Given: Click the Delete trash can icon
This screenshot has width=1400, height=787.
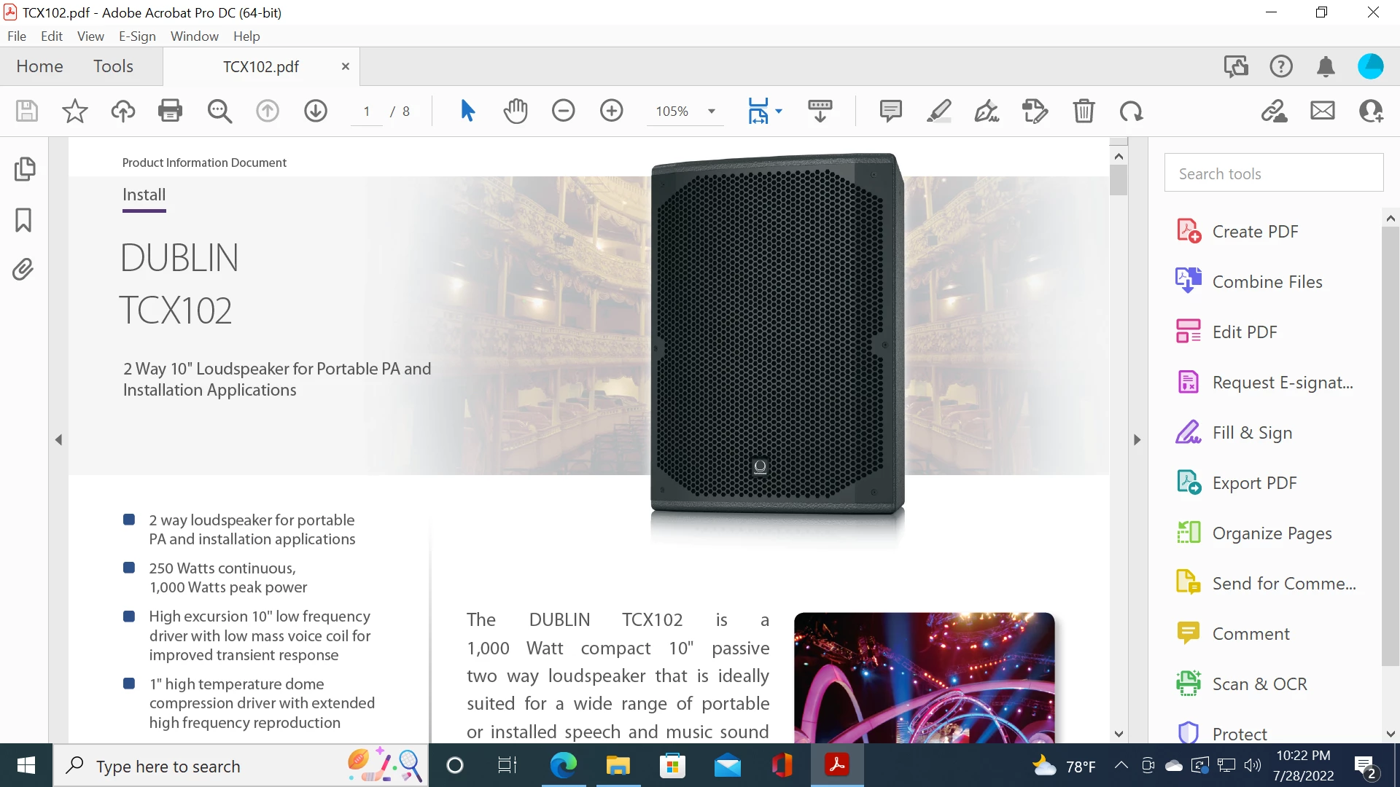Looking at the screenshot, I should 1084,111.
